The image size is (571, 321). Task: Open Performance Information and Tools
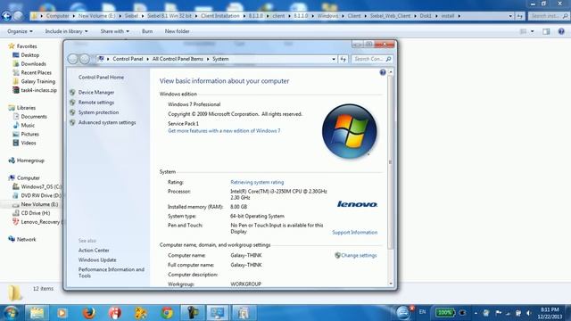coord(111,273)
